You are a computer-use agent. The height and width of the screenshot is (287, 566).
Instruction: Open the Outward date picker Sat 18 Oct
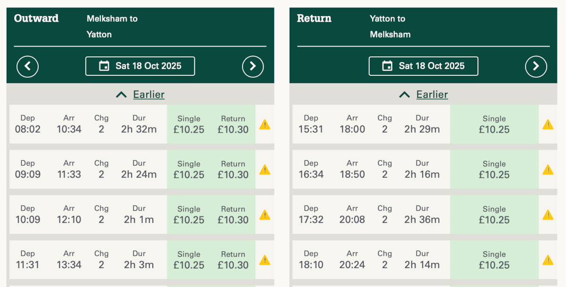pyautogui.click(x=140, y=66)
